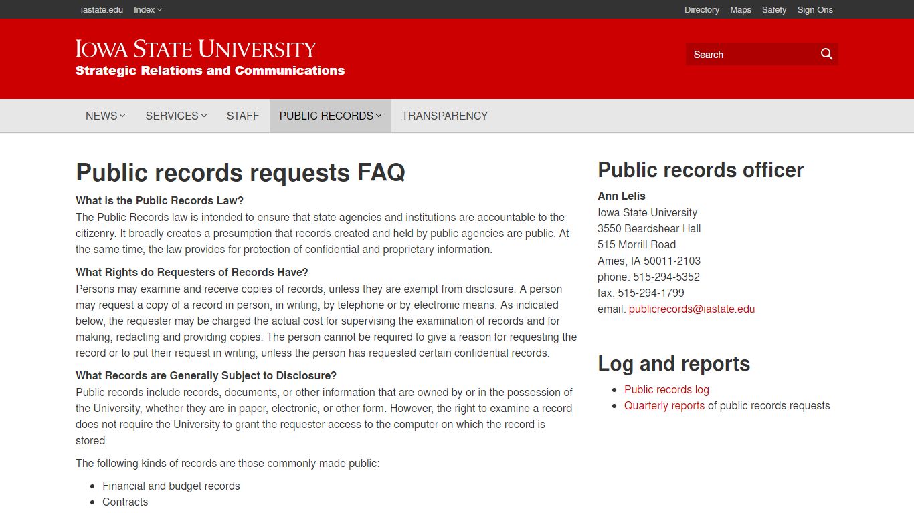Click the search magnifier icon
This screenshot has height=513, width=914.
coord(826,54)
